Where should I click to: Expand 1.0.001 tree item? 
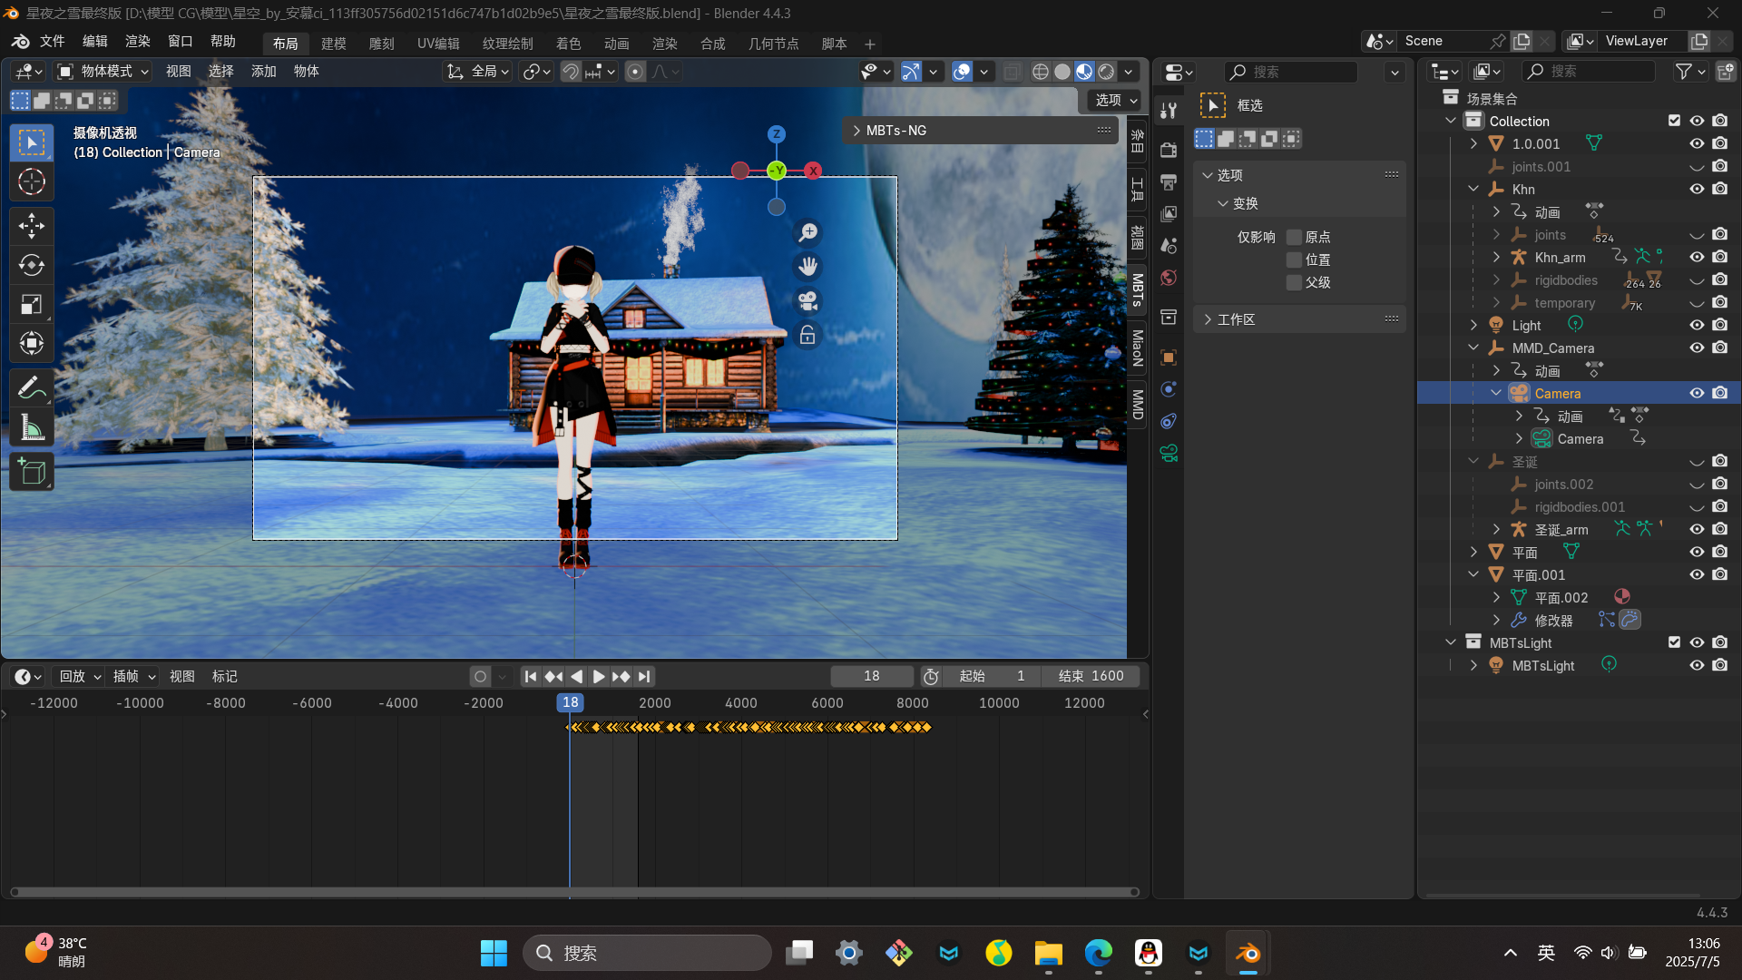click(x=1473, y=143)
